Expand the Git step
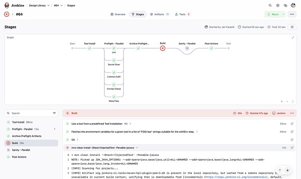The width and height of the screenshot is (301, 179). (78, 140)
